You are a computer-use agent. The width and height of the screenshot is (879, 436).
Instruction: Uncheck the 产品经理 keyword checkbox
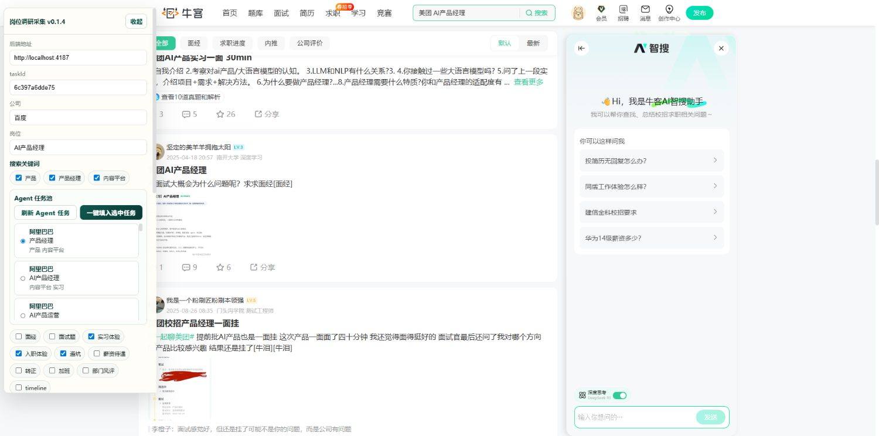(52, 178)
